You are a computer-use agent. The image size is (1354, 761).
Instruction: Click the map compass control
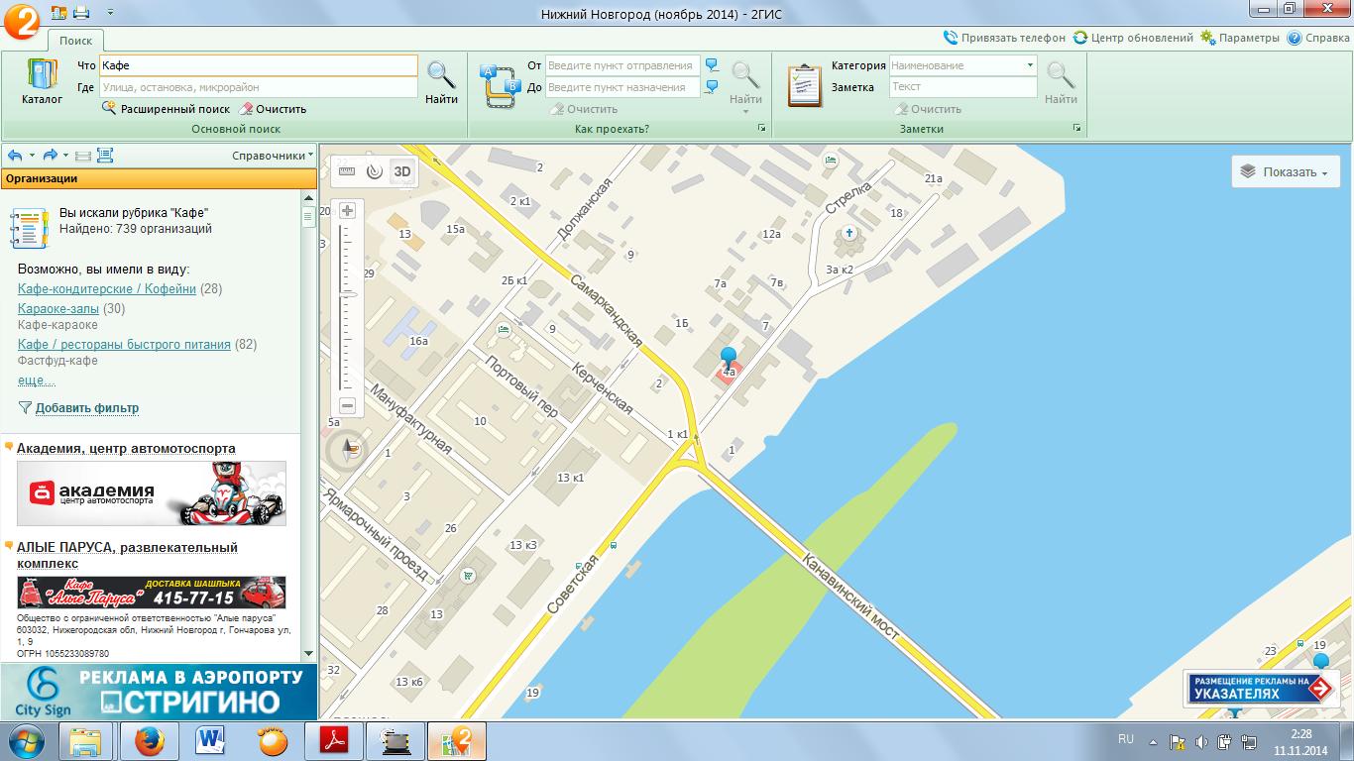point(348,450)
